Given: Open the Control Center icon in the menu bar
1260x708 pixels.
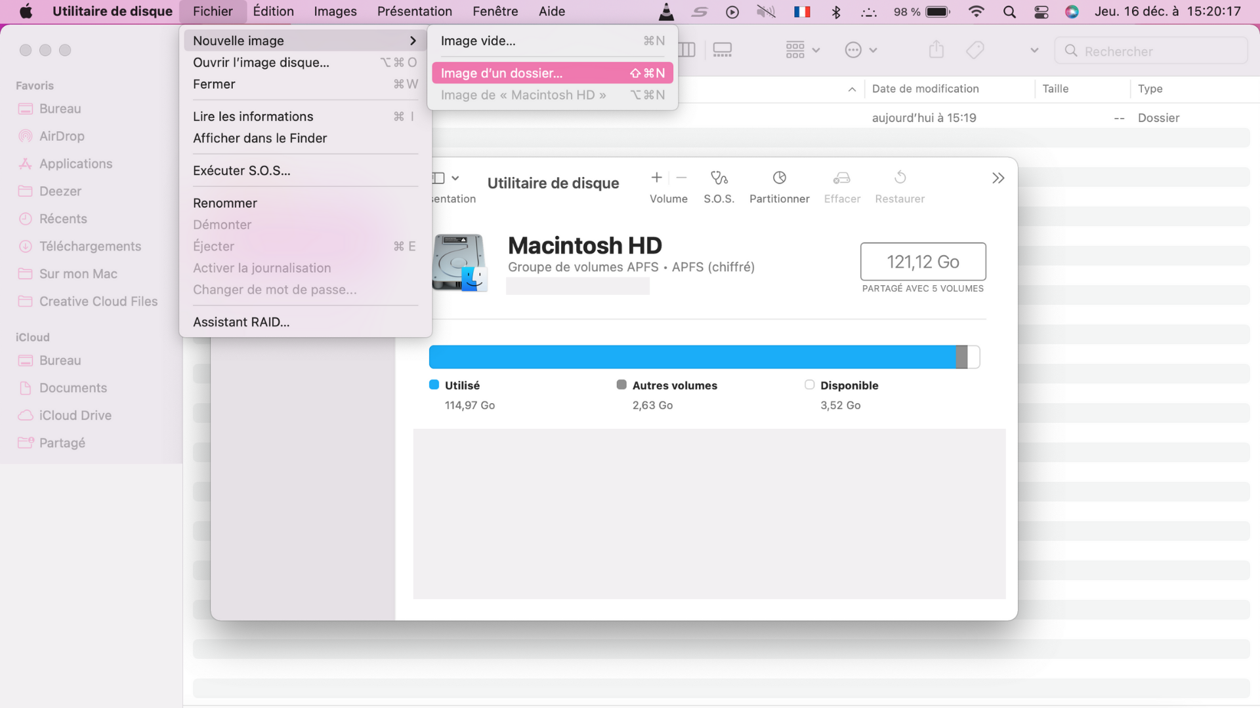Looking at the screenshot, I should (1041, 12).
